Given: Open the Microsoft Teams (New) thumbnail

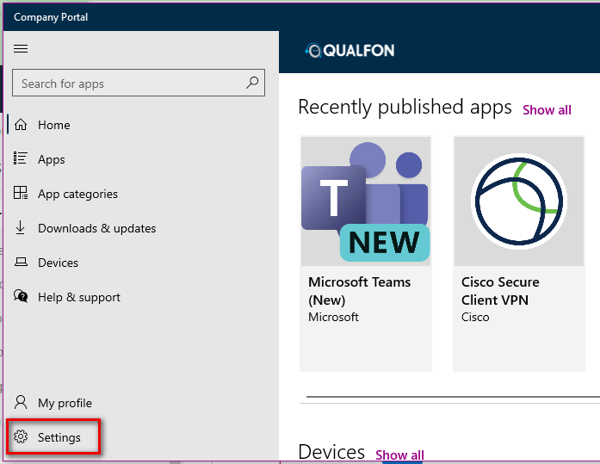Looking at the screenshot, I should tap(366, 201).
